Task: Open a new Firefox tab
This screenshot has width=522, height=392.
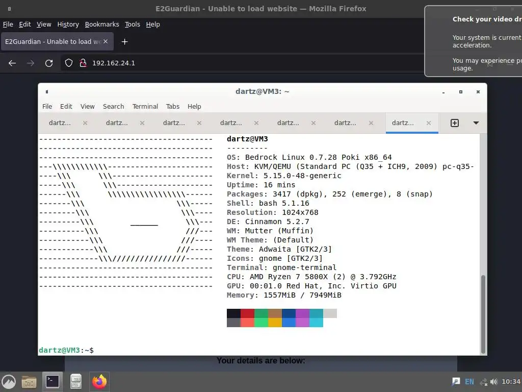Action: (x=124, y=42)
